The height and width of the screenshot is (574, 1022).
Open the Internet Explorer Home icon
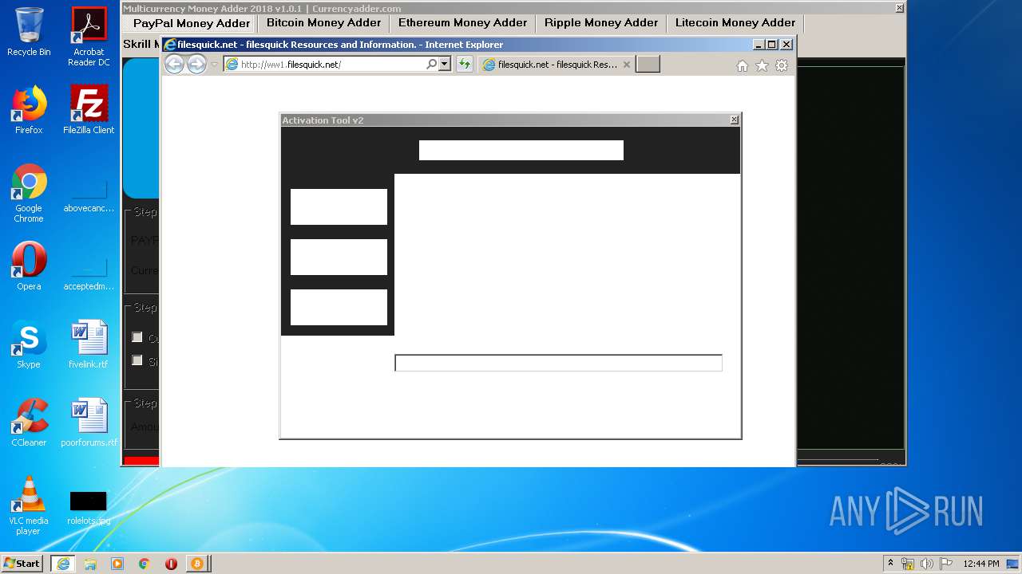[743, 65]
